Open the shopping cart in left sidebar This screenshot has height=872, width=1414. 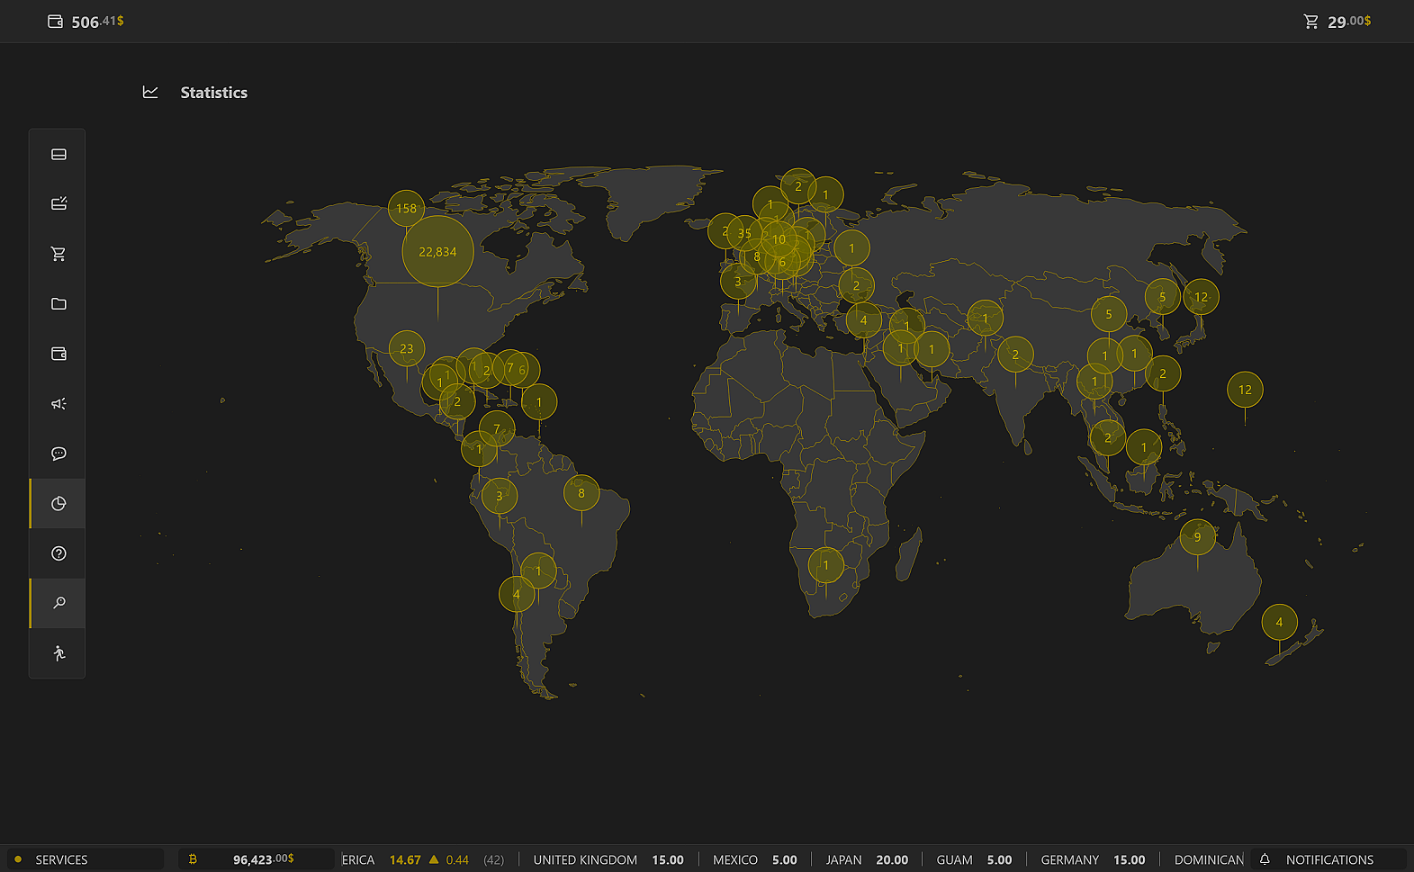[x=59, y=254]
